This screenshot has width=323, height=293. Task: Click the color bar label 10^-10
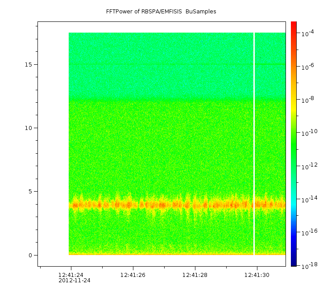click(310, 133)
